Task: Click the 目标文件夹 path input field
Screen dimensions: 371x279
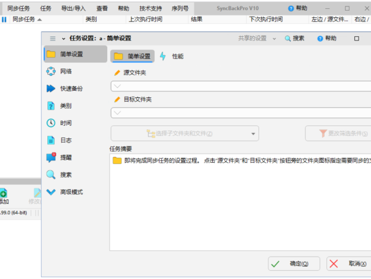Action: 241,113
